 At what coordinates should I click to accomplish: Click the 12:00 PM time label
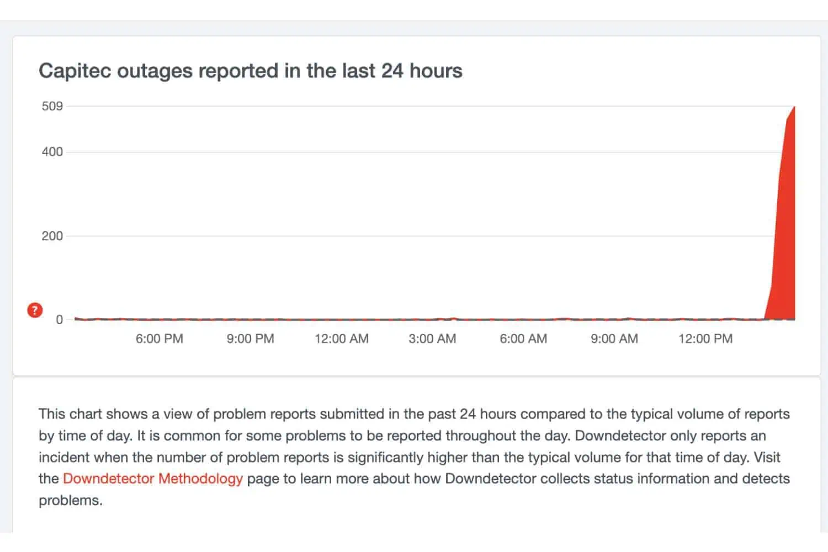tap(705, 339)
